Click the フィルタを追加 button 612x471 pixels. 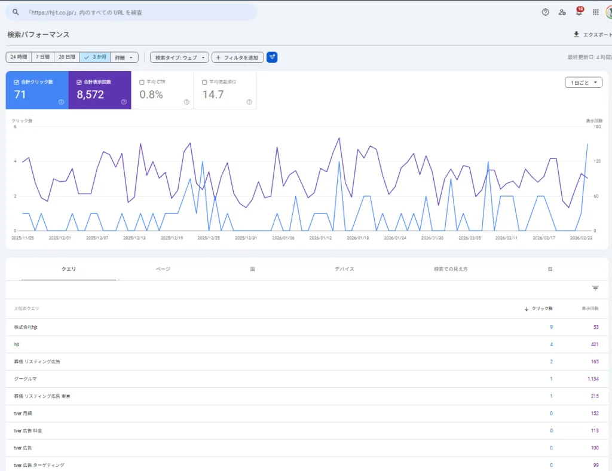click(x=237, y=57)
